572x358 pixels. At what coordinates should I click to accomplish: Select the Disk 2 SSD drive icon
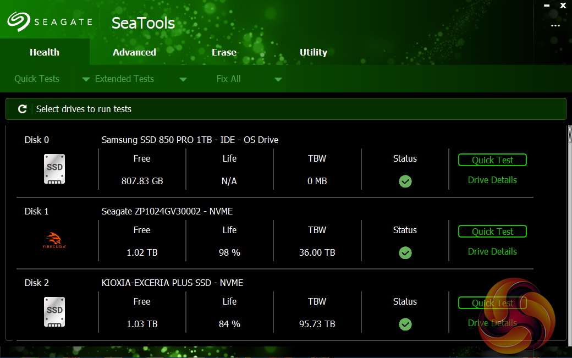coord(54,312)
